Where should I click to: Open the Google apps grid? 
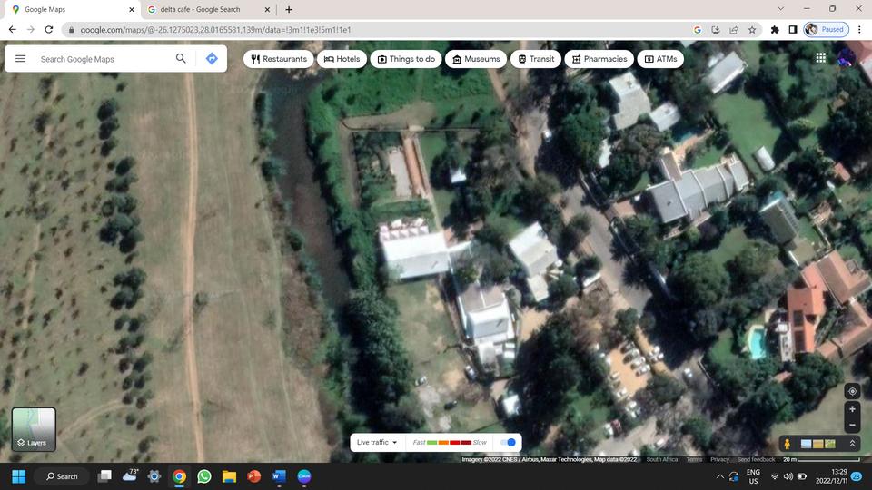click(821, 58)
